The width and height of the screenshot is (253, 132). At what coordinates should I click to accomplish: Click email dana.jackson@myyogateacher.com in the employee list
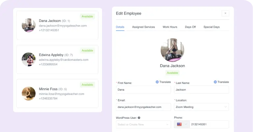[x=63, y=26]
